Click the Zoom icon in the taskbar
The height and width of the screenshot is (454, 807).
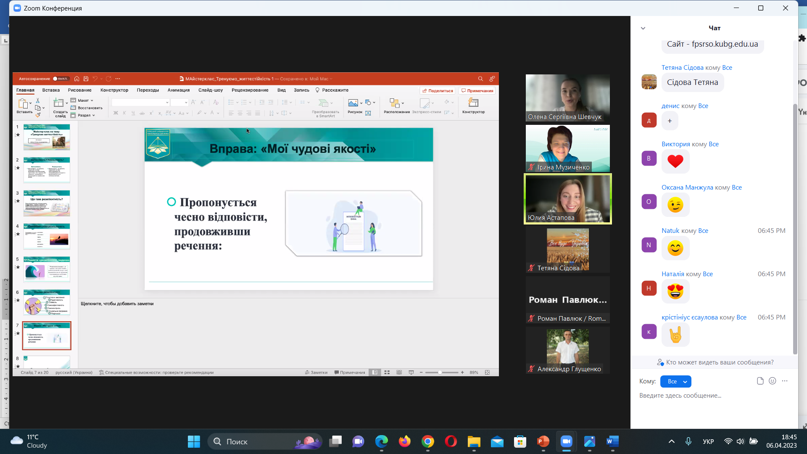click(x=566, y=441)
